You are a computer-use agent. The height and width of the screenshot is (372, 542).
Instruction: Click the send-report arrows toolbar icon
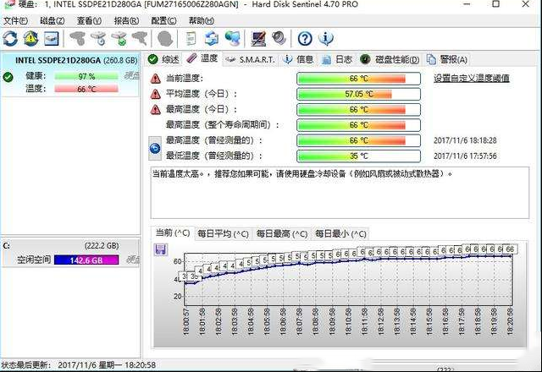coord(212,38)
